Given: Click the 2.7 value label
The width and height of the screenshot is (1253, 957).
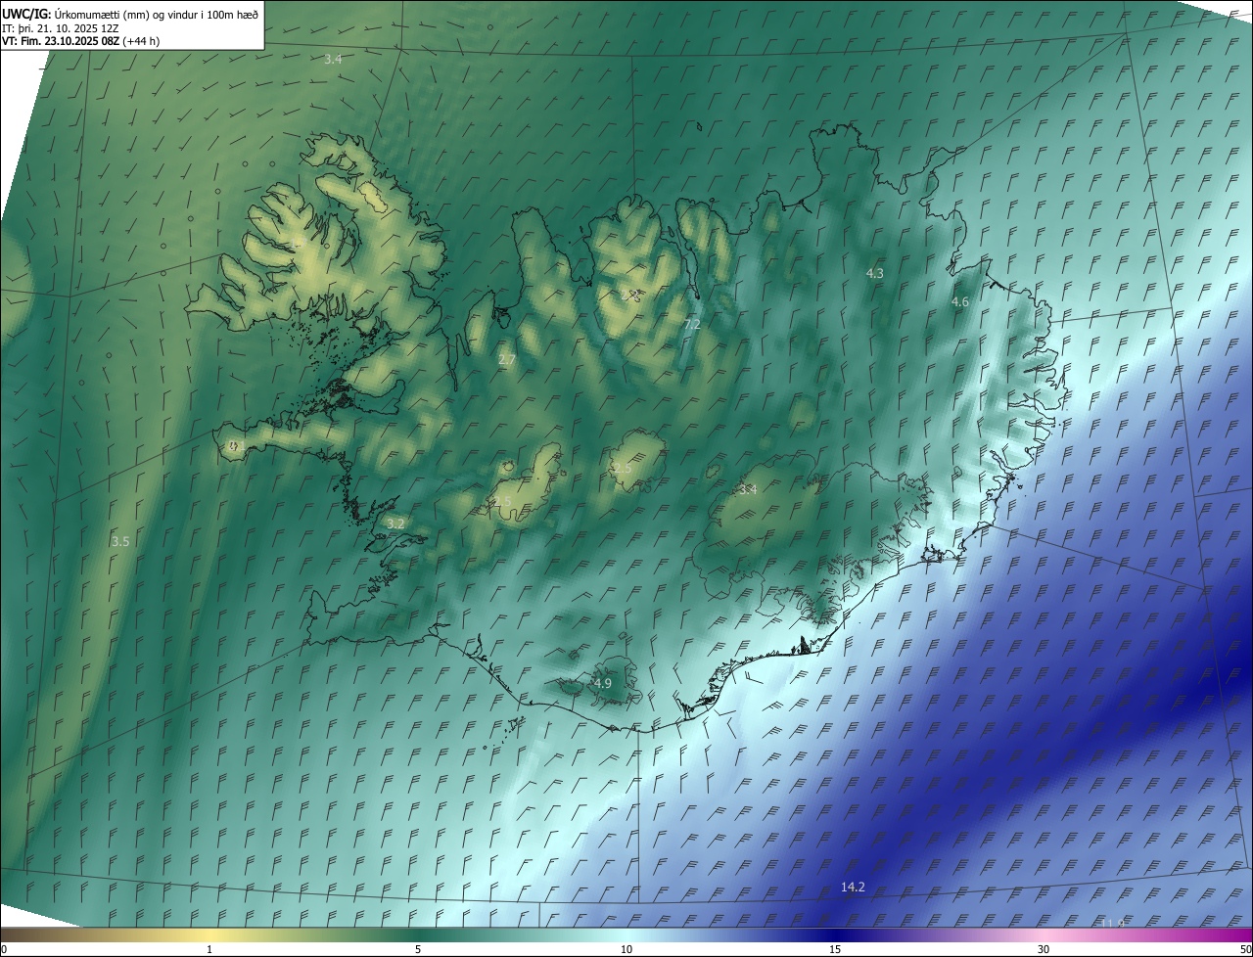Looking at the screenshot, I should 507,360.
